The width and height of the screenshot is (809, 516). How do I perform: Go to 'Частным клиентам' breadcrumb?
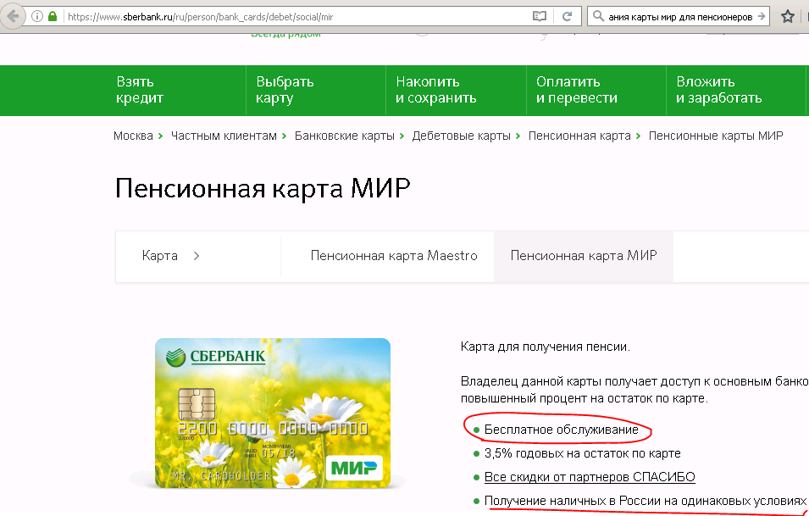tap(224, 136)
